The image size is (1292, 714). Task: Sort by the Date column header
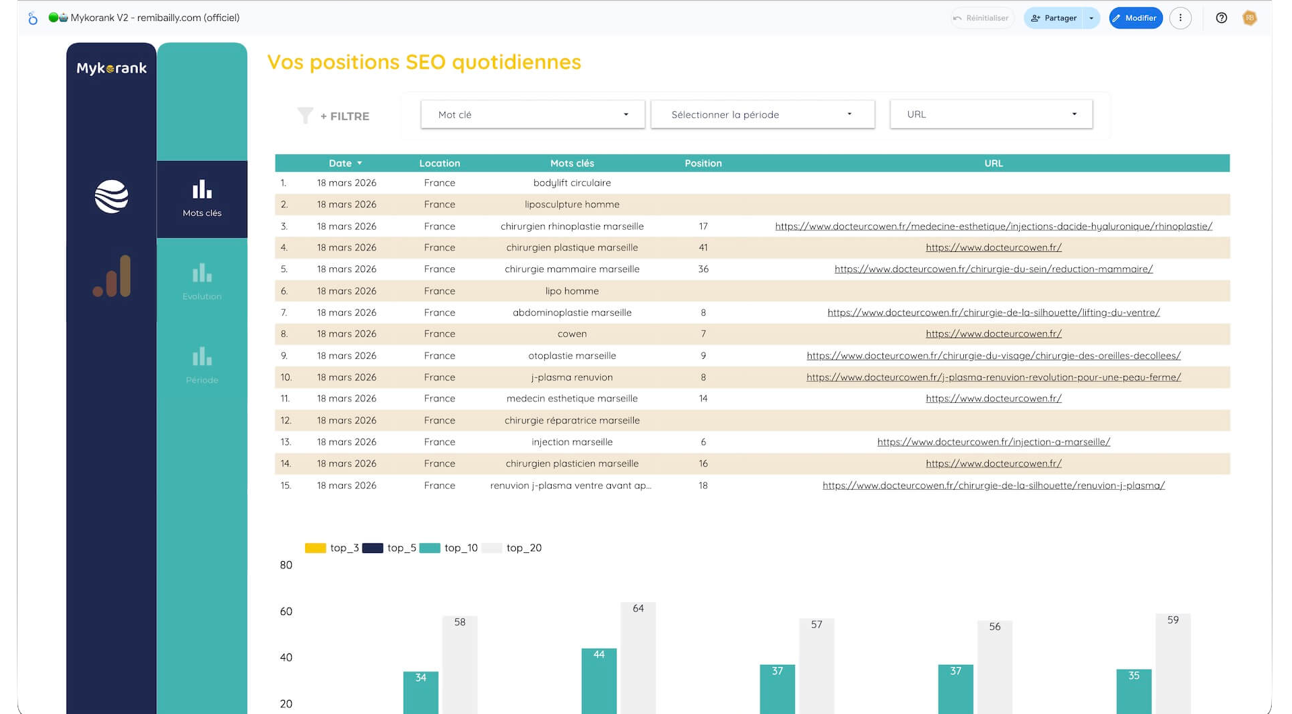coord(340,163)
